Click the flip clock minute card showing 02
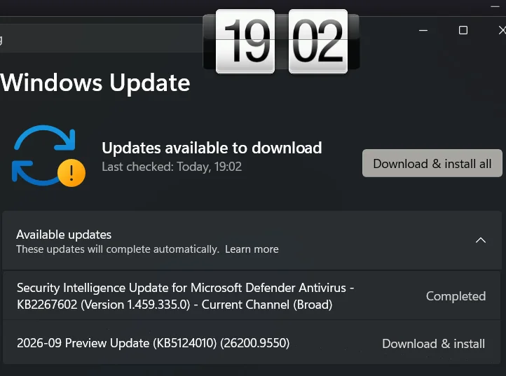Viewport: 506px width, 376px height. pos(318,41)
